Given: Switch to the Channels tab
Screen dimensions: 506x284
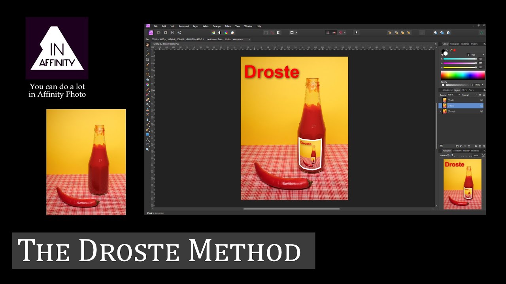Looking at the screenshot, I should click(x=475, y=151).
